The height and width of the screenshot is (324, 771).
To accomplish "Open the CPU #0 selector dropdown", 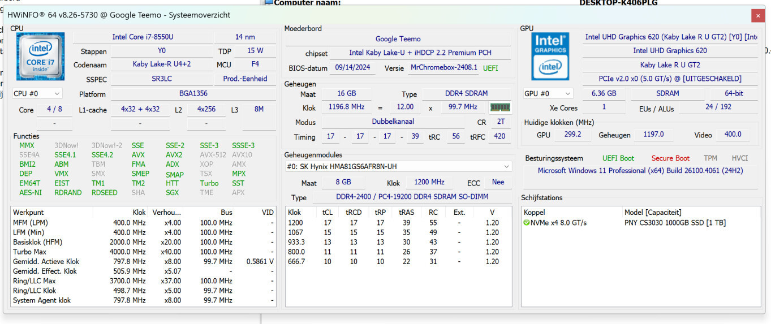I will pyautogui.click(x=37, y=93).
